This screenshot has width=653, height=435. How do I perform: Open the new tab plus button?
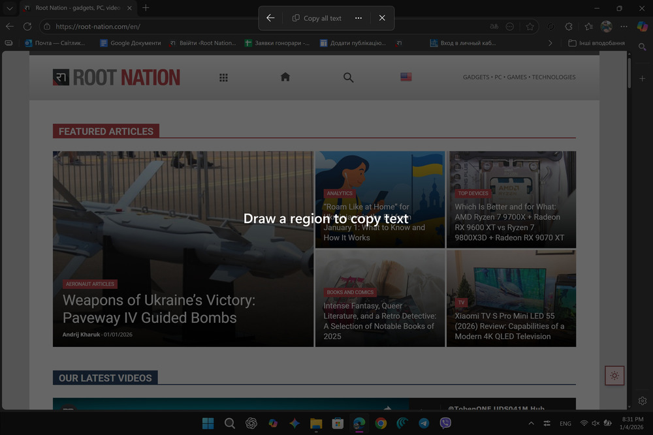tap(146, 8)
